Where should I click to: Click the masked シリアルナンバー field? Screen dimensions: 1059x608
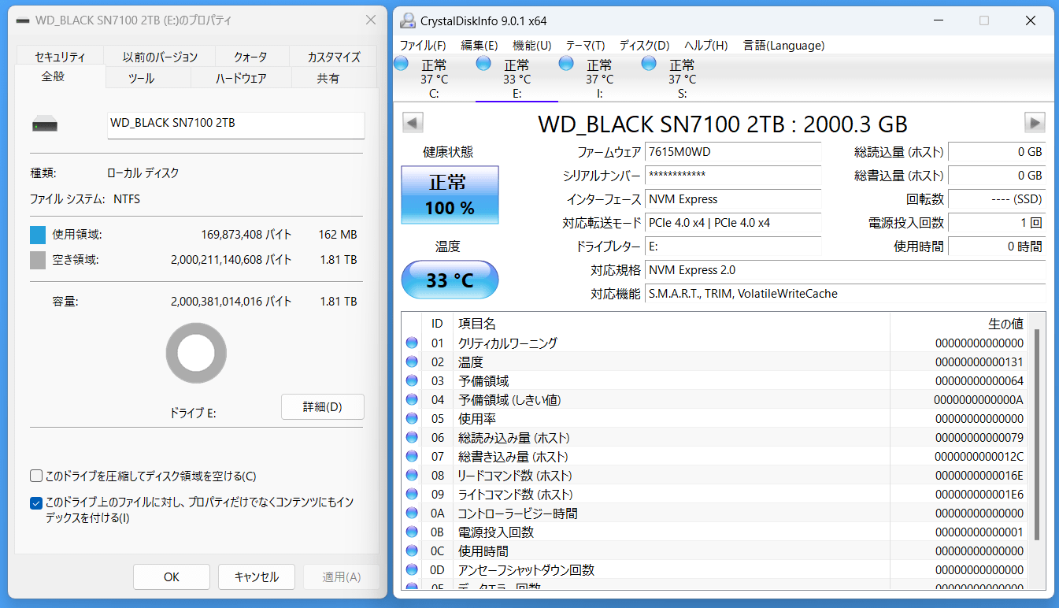pyautogui.click(x=733, y=176)
